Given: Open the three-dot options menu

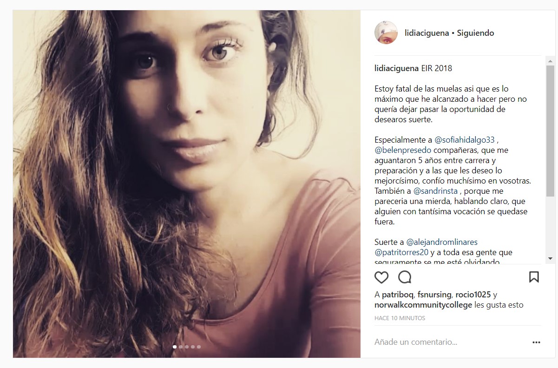Looking at the screenshot, I should (537, 342).
